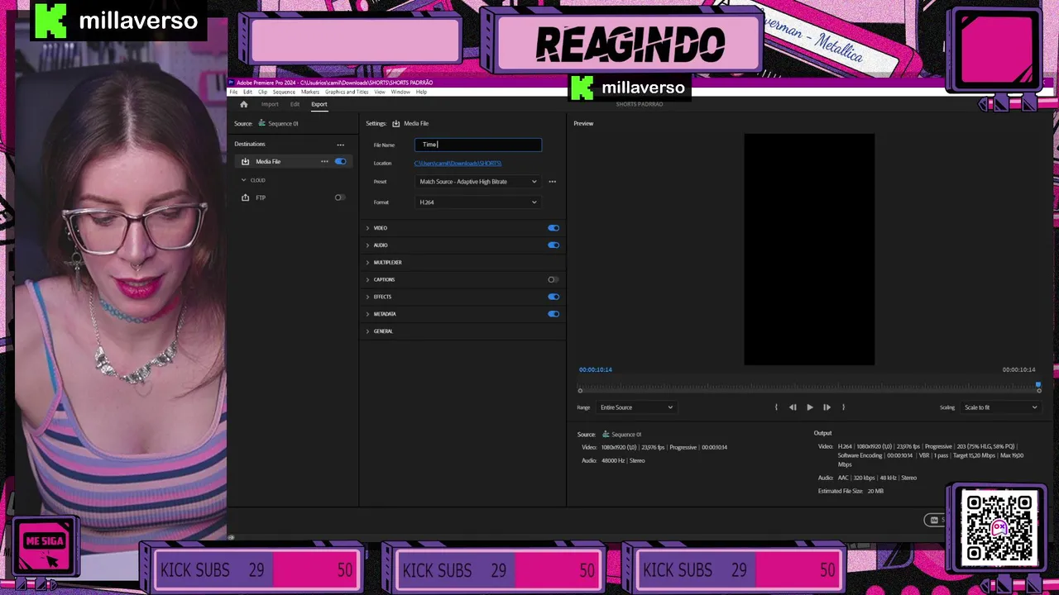Click the left in-point handle on timeline
1059x595 pixels.
(580, 390)
